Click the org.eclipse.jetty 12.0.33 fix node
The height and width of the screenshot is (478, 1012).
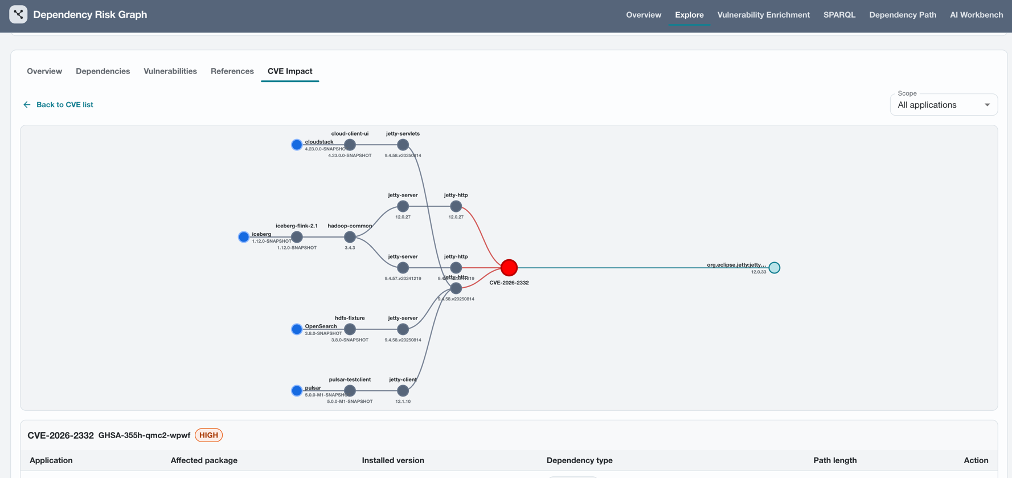[x=775, y=268]
